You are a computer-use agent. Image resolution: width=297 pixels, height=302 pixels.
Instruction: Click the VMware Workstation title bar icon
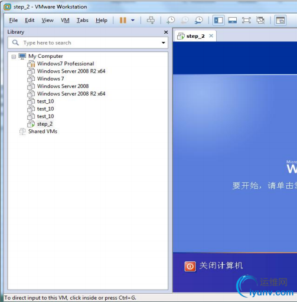click(8, 7)
